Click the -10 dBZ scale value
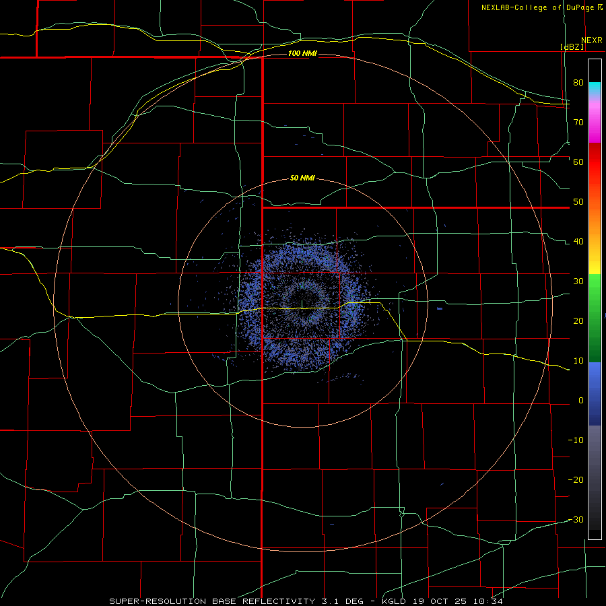This screenshot has width=606, height=606. pos(576,440)
